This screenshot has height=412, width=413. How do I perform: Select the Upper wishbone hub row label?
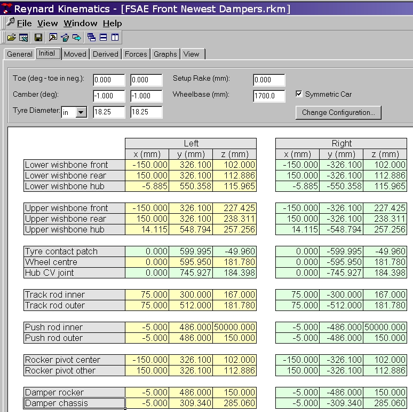coord(74,229)
